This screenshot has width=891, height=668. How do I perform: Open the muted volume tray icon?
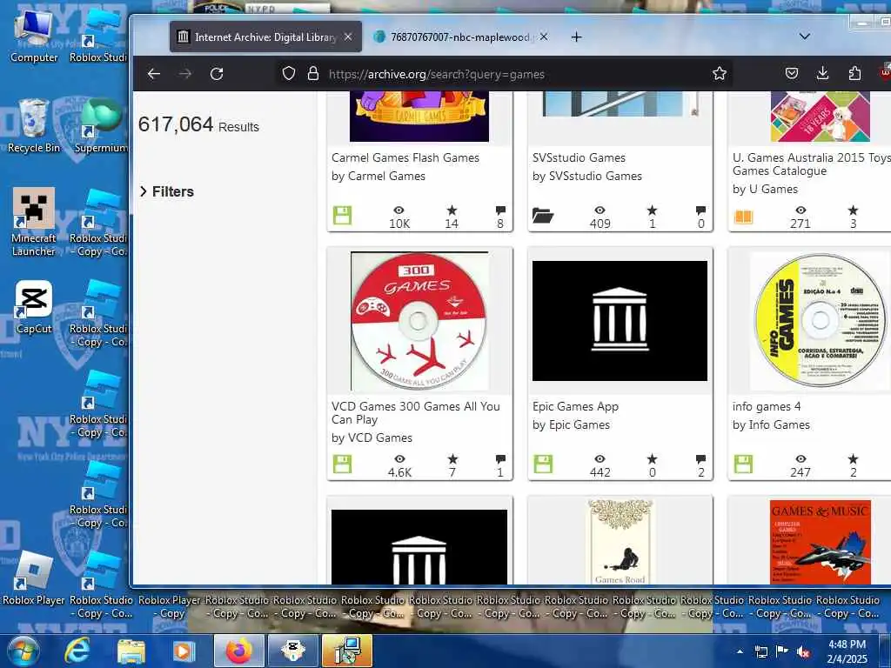pyautogui.click(x=803, y=651)
